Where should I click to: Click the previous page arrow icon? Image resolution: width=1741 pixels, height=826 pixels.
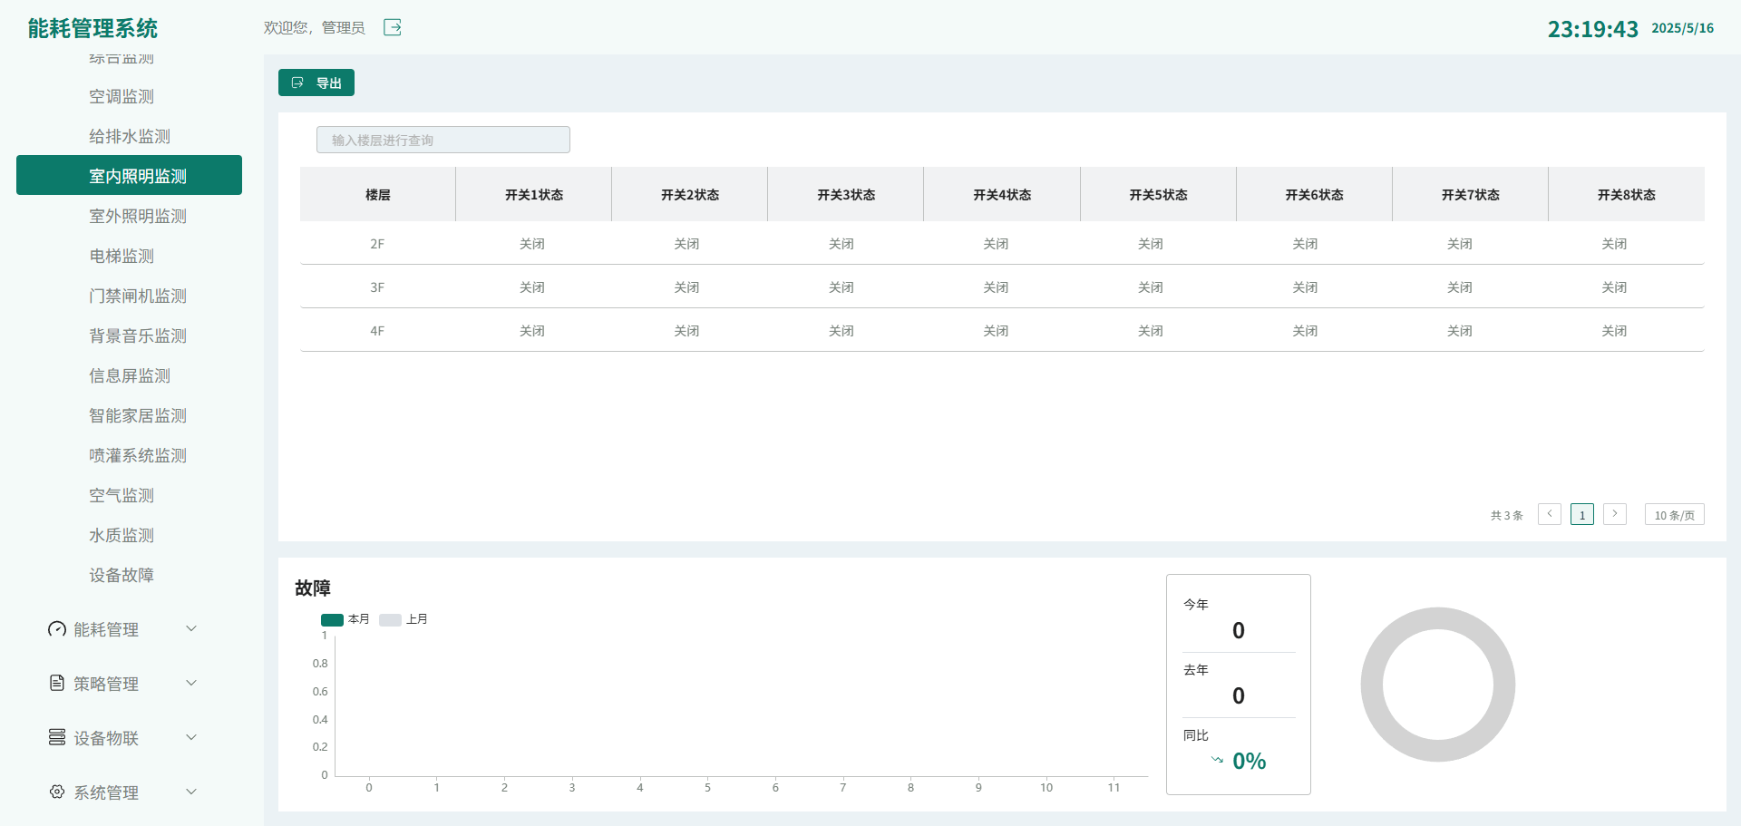[1549, 514]
